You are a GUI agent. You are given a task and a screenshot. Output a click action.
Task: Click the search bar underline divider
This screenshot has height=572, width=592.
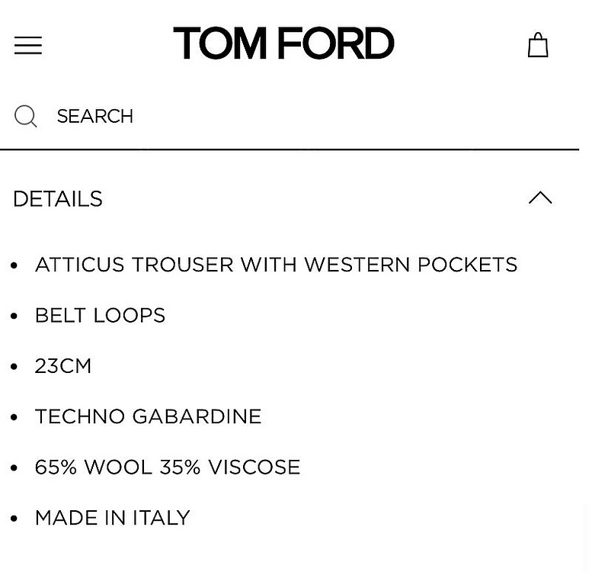pyautogui.click(x=290, y=149)
